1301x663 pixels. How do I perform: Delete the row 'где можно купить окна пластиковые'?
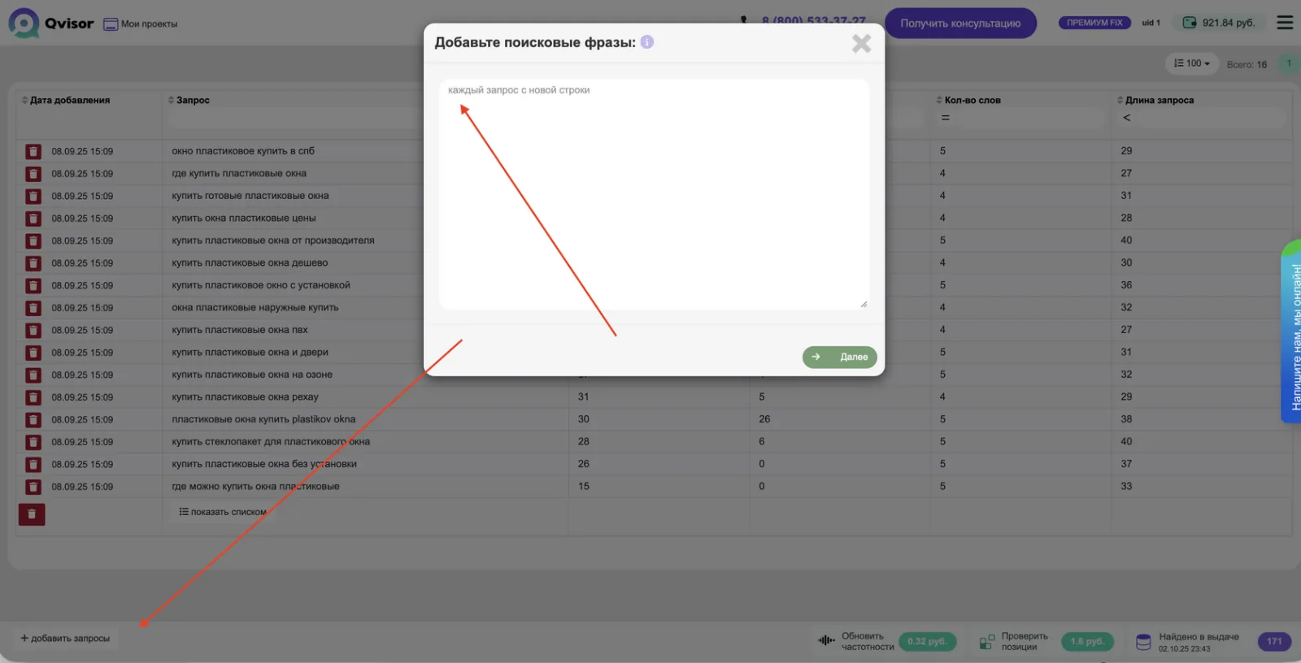[x=33, y=487]
